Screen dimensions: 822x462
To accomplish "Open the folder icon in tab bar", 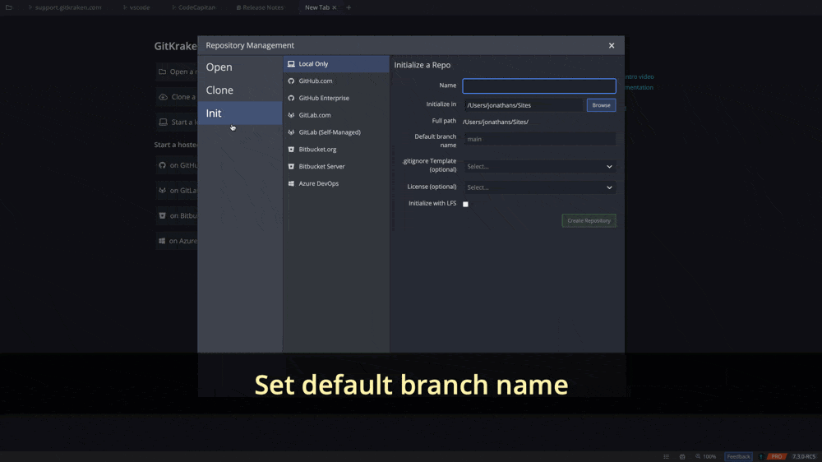I will (x=9, y=7).
